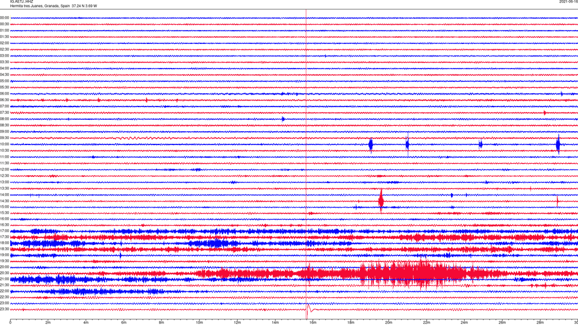Click the 14m tick label on time axis
This screenshot has width=578, height=325.
[275, 323]
